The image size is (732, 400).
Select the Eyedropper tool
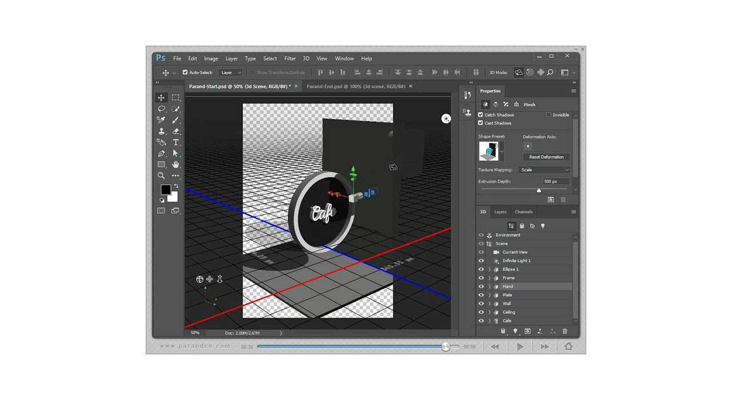pyautogui.click(x=161, y=120)
